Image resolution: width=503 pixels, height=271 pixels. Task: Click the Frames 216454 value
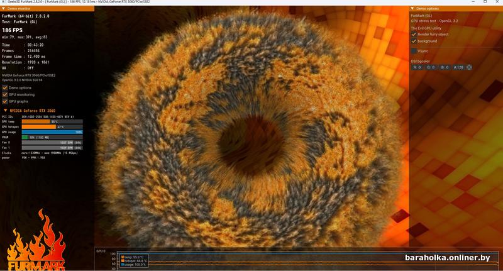34,51
